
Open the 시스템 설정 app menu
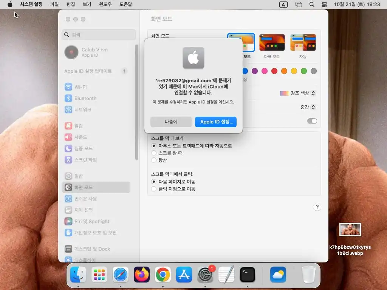tap(31, 4)
